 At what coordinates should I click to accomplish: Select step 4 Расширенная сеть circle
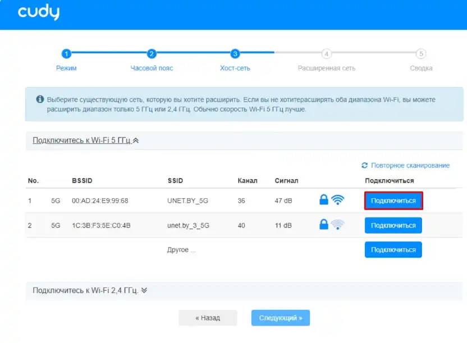(x=327, y=54)
